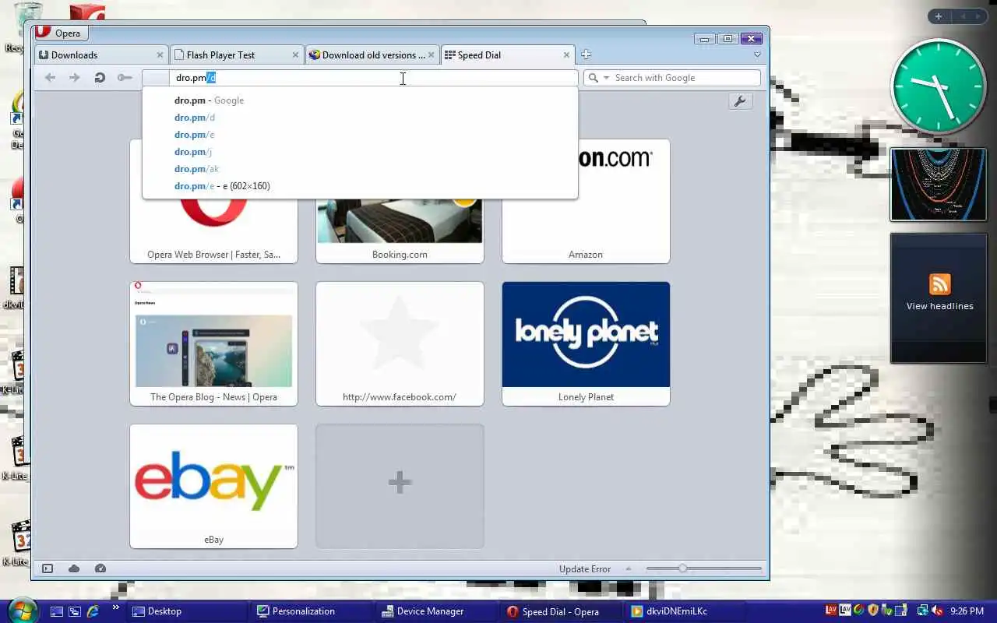The height and width of the screenshot is (623, 997).
Task: Reload the page with reload icon
Action: tap(100, 77)
